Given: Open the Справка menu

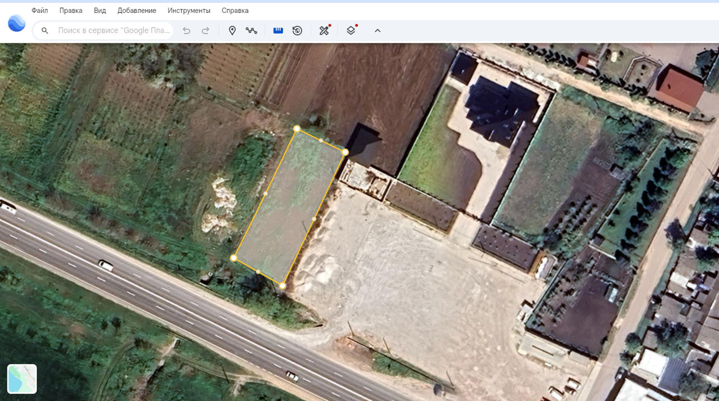Looking at the screenshot, I should [x=235, y=11].
